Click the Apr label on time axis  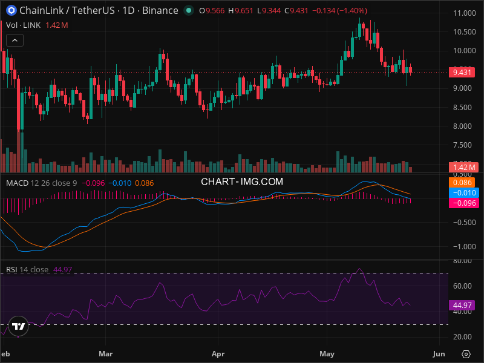[218, 354]
